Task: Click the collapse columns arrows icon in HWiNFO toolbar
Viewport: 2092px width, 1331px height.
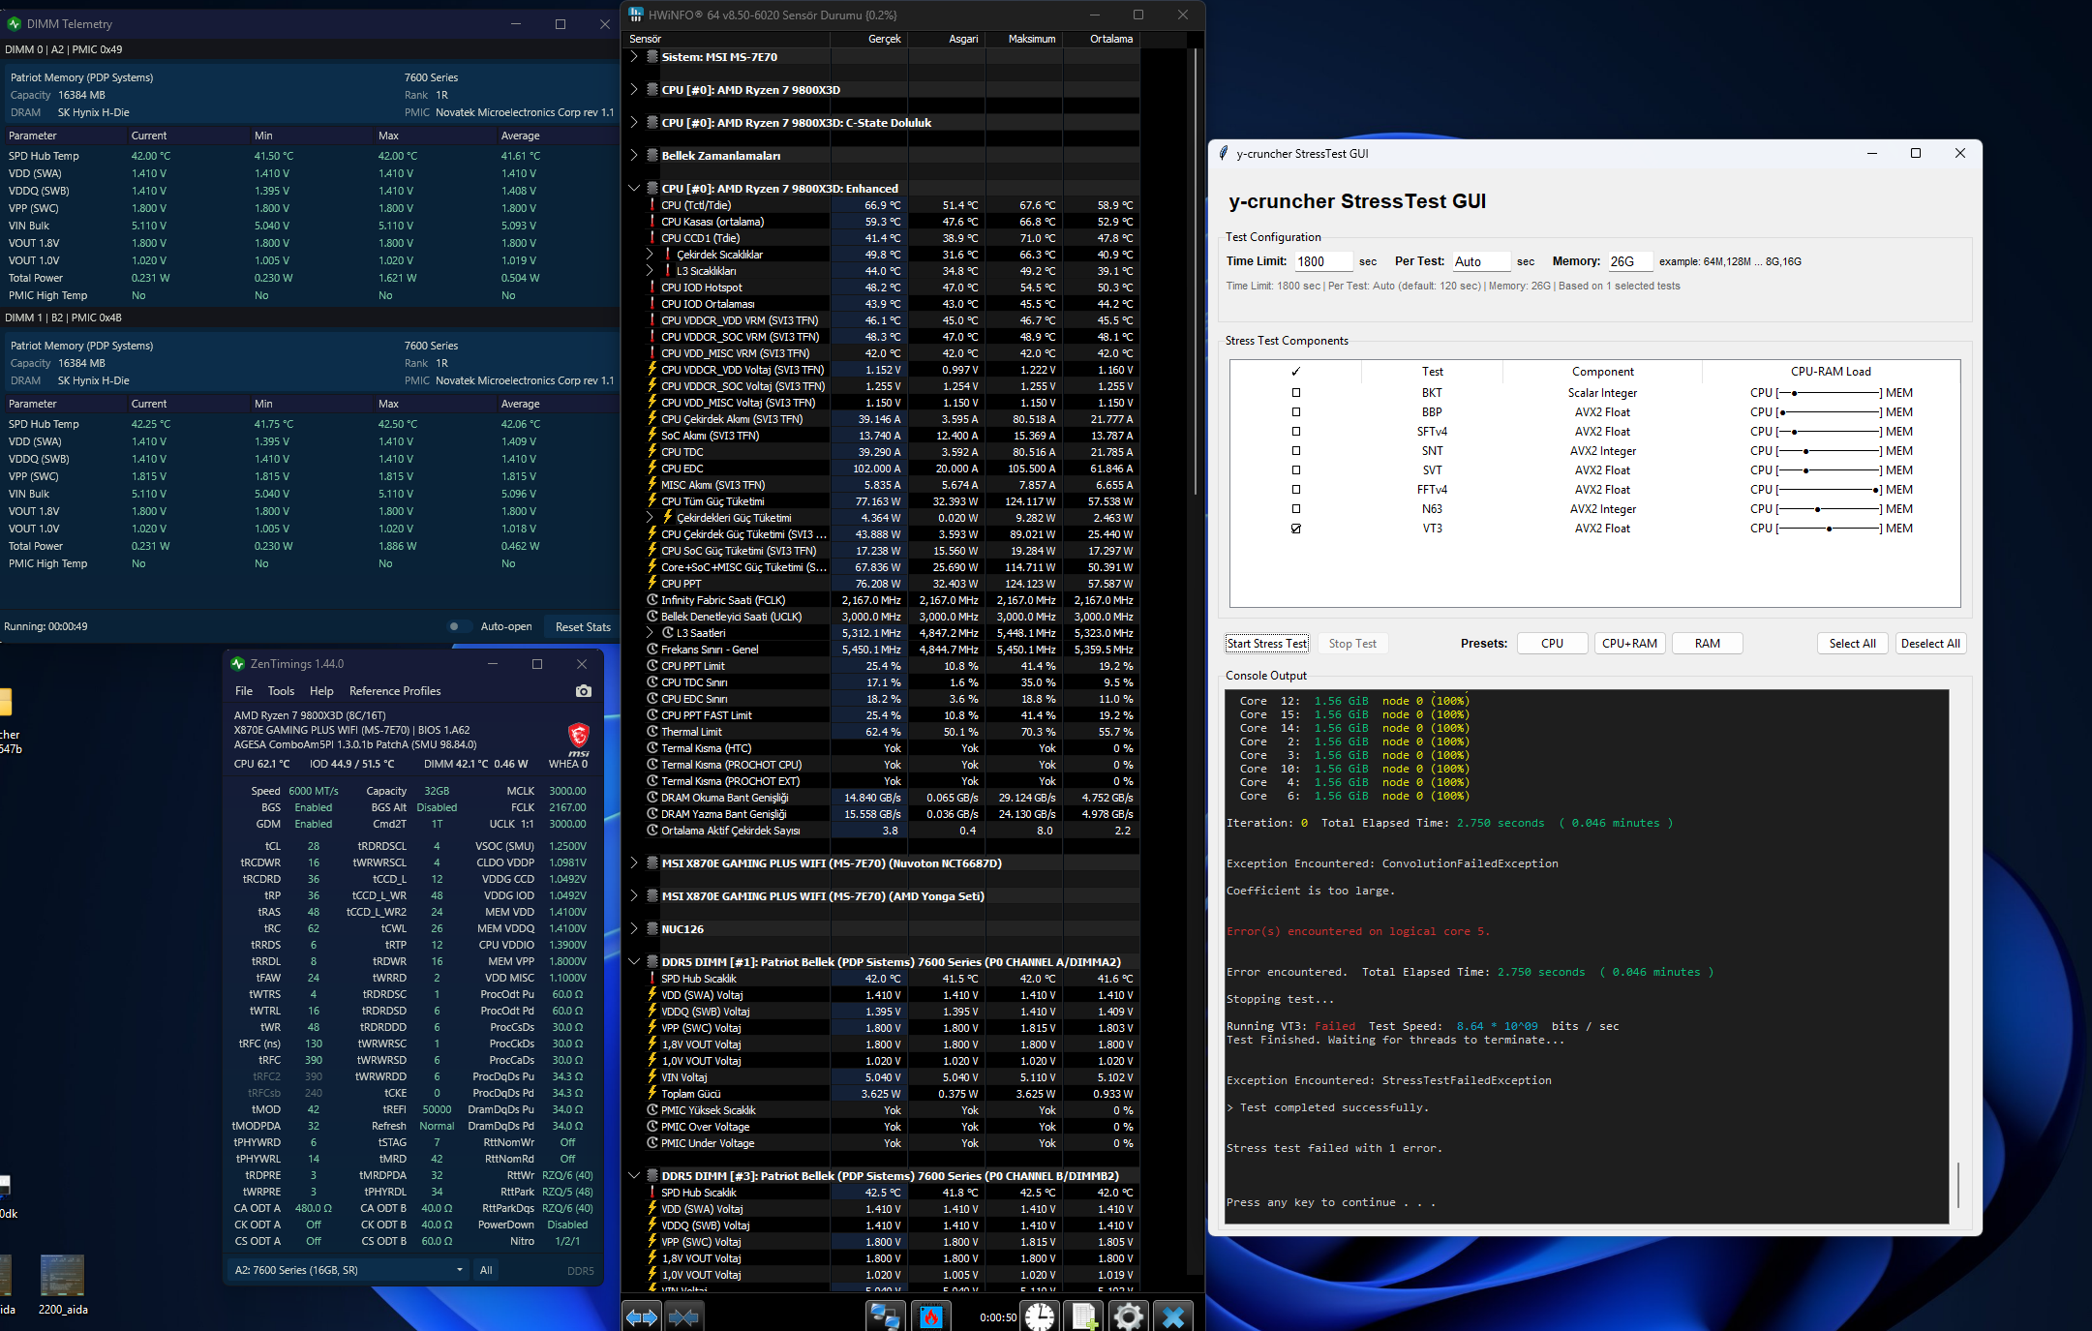Action: click(683, 1316)
